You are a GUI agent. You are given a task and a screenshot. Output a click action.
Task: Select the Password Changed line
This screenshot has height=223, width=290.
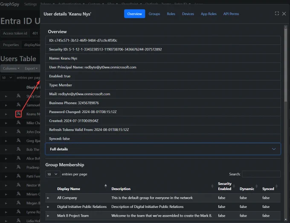pyautogui.click(x=163, y=111)
